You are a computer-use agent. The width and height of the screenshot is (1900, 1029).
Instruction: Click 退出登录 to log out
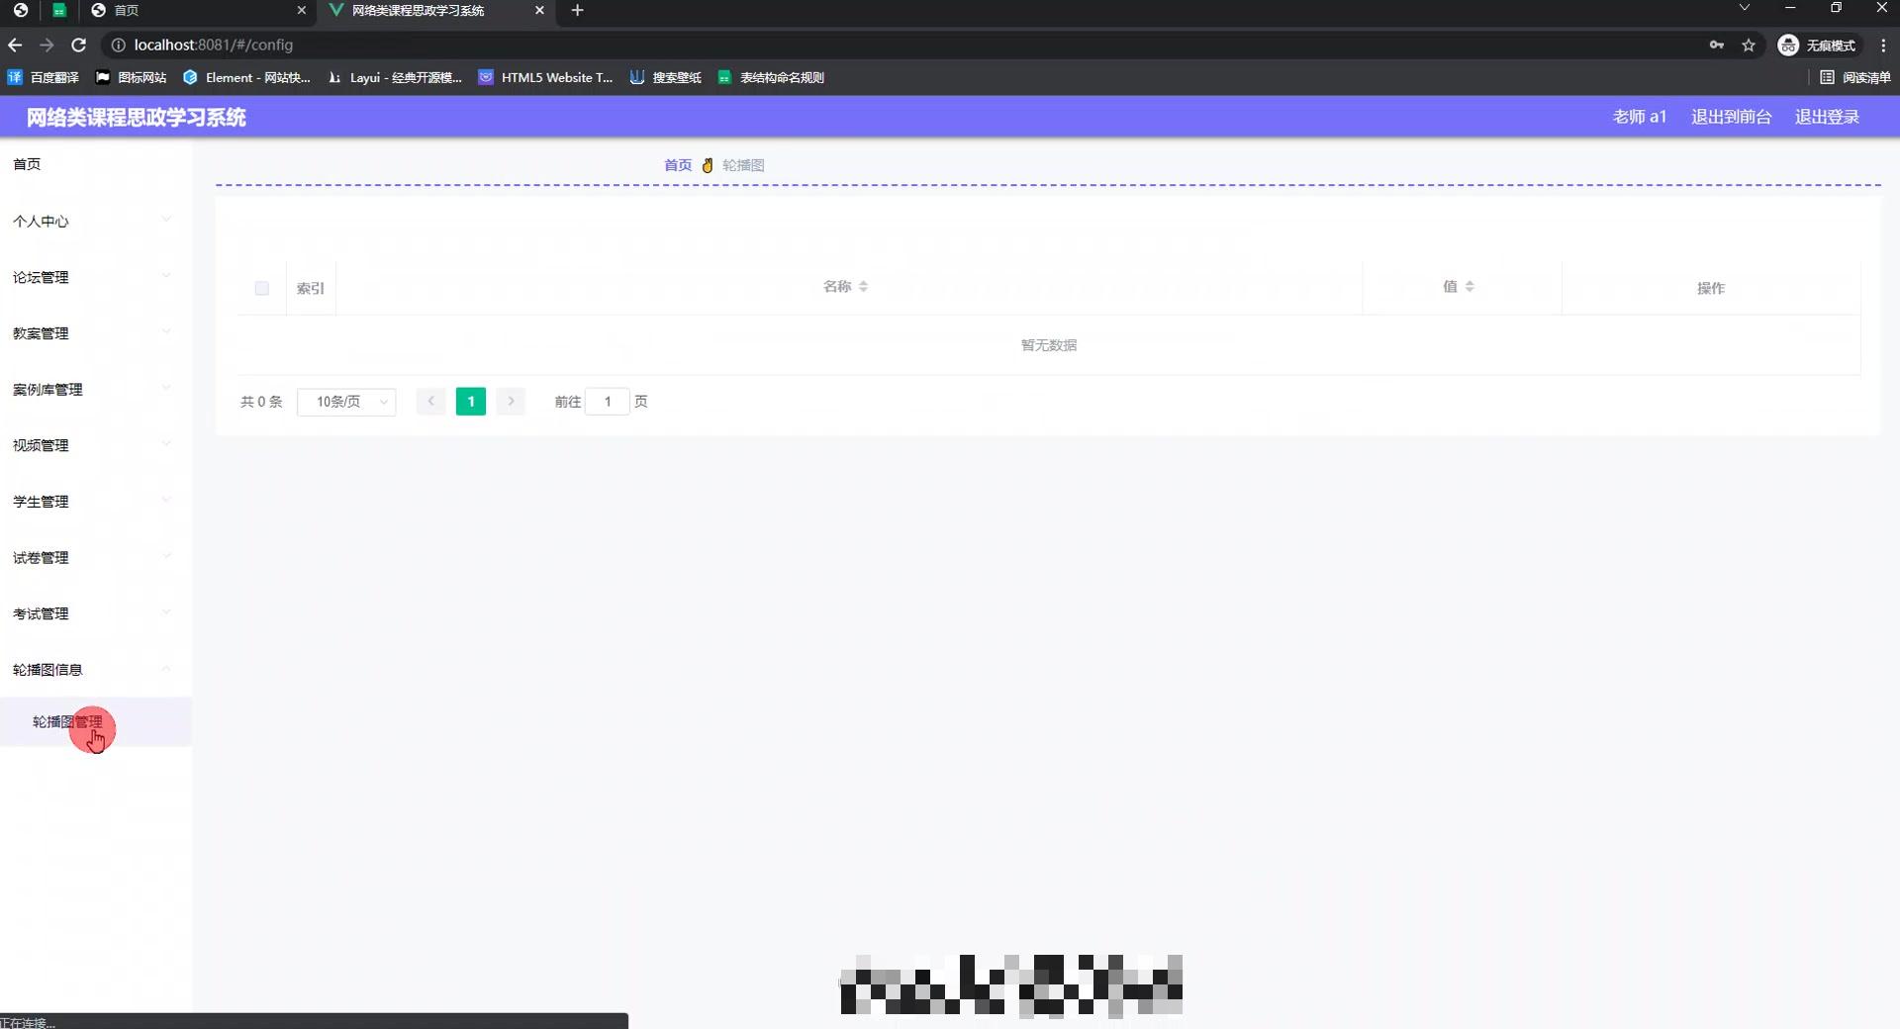(x=1827, y=117)
